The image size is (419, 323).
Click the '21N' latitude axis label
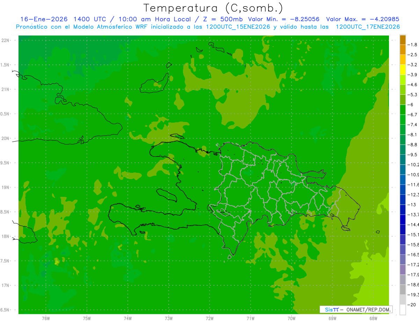6,90
